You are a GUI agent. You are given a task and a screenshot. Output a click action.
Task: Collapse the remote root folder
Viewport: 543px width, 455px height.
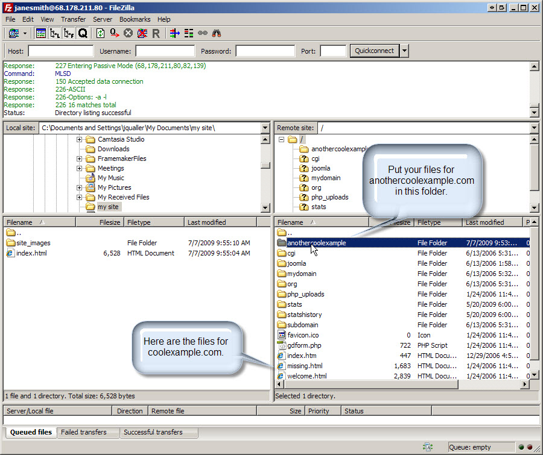[282, 139]
